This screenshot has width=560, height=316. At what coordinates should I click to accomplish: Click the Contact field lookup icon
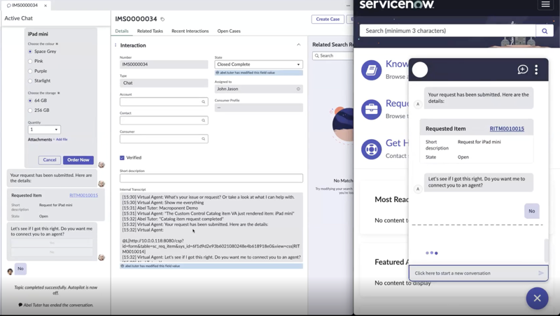(203, 120)
